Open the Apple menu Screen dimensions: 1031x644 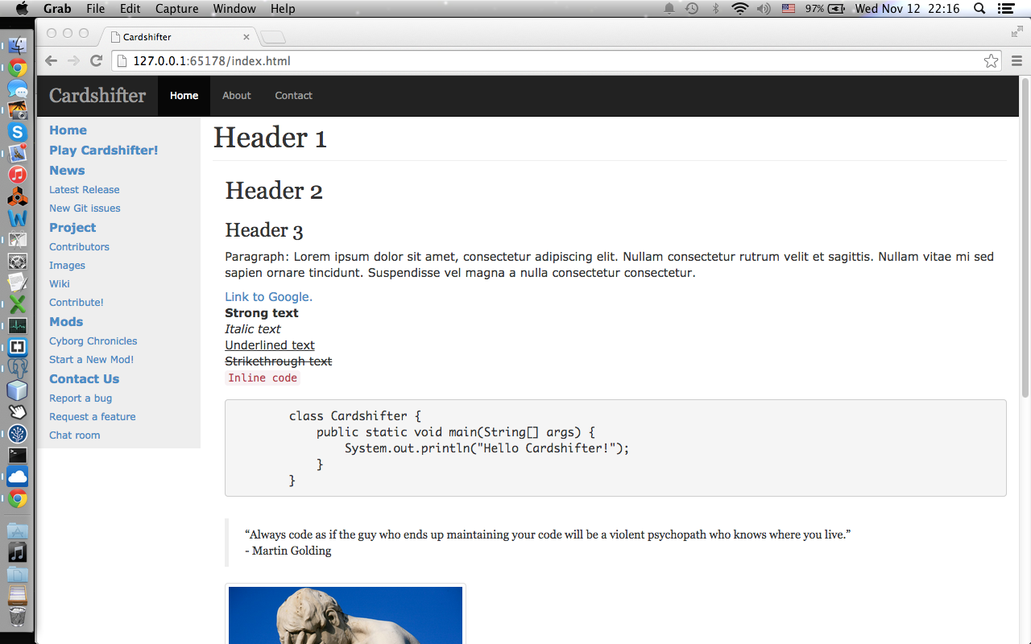(x=22, y=9)
